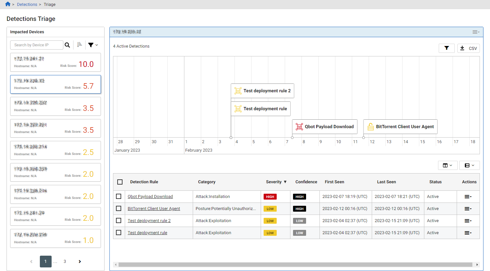Click the Qbot Payload Download skull marker
The height and width of the screenshot is (271, 490).
coord(299,127)
